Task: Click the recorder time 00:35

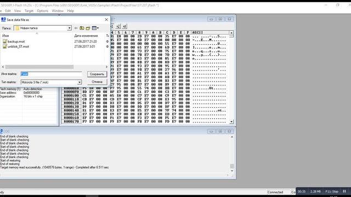Action: point(302,192)
